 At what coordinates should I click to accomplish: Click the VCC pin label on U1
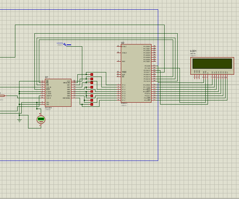tap(68, 81)
